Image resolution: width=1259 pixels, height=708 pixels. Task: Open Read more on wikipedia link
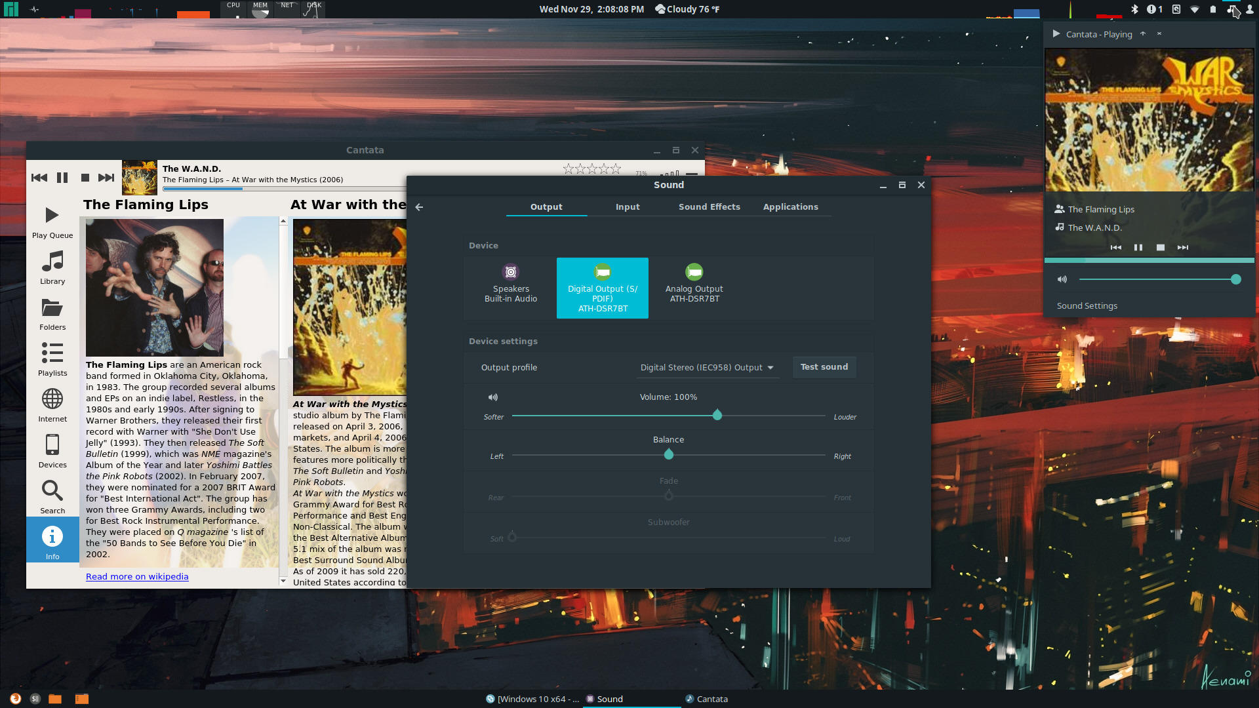pyautogui.click(x=137, y=577)
